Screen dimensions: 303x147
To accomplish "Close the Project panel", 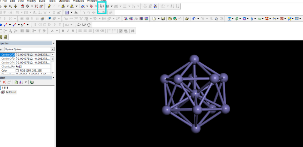I will 54,78.
